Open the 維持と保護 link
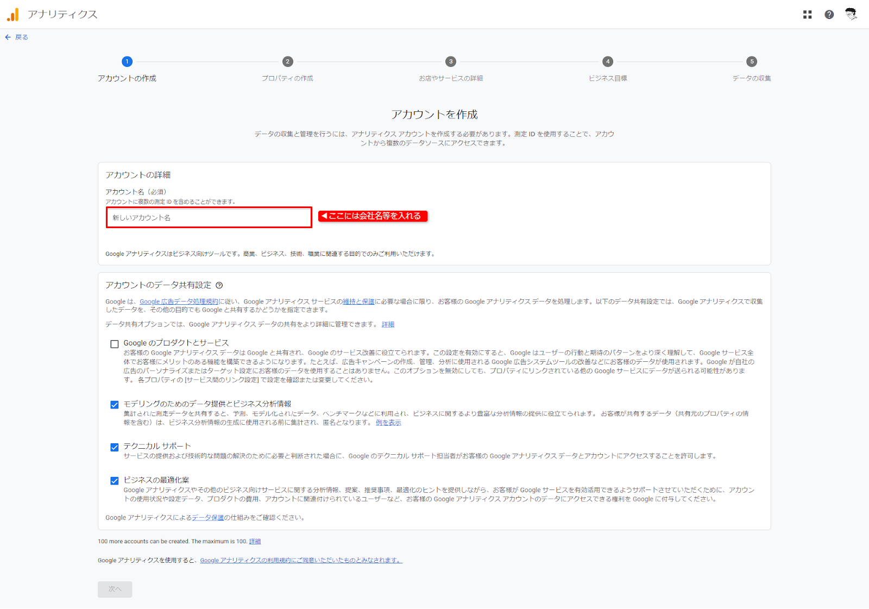The height and width of the screenshot is (609, 869). click(x=358, y=302)
